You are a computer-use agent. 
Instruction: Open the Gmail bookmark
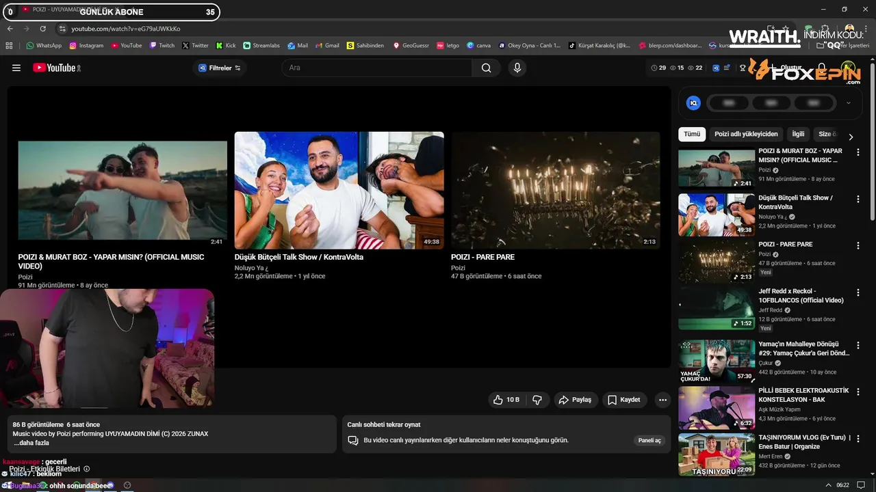tap(326, 46)
